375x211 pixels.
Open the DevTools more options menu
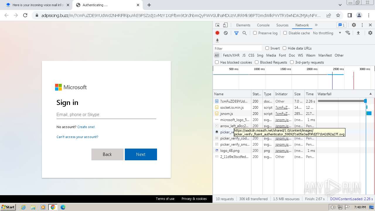tap(362, 25)
